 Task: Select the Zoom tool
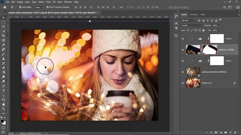3,109
